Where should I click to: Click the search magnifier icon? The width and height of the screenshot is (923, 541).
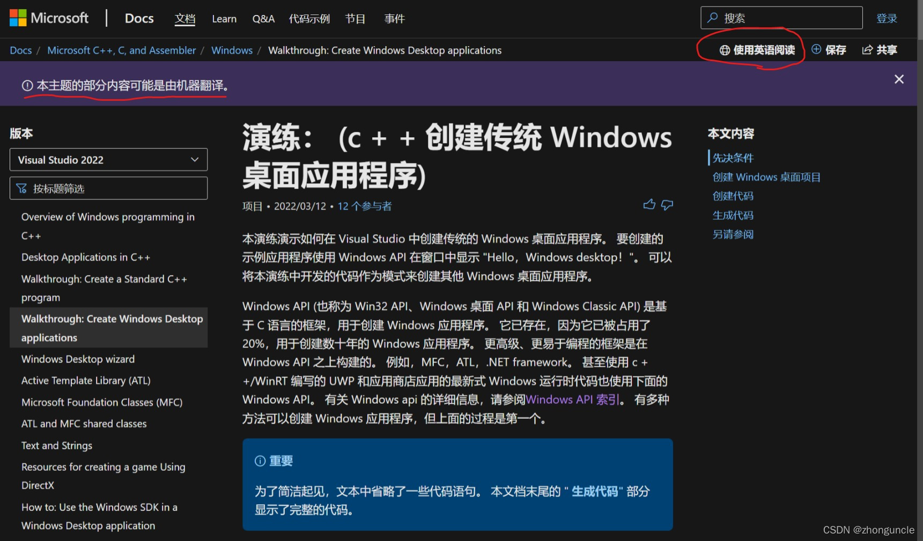pos(713,18)
